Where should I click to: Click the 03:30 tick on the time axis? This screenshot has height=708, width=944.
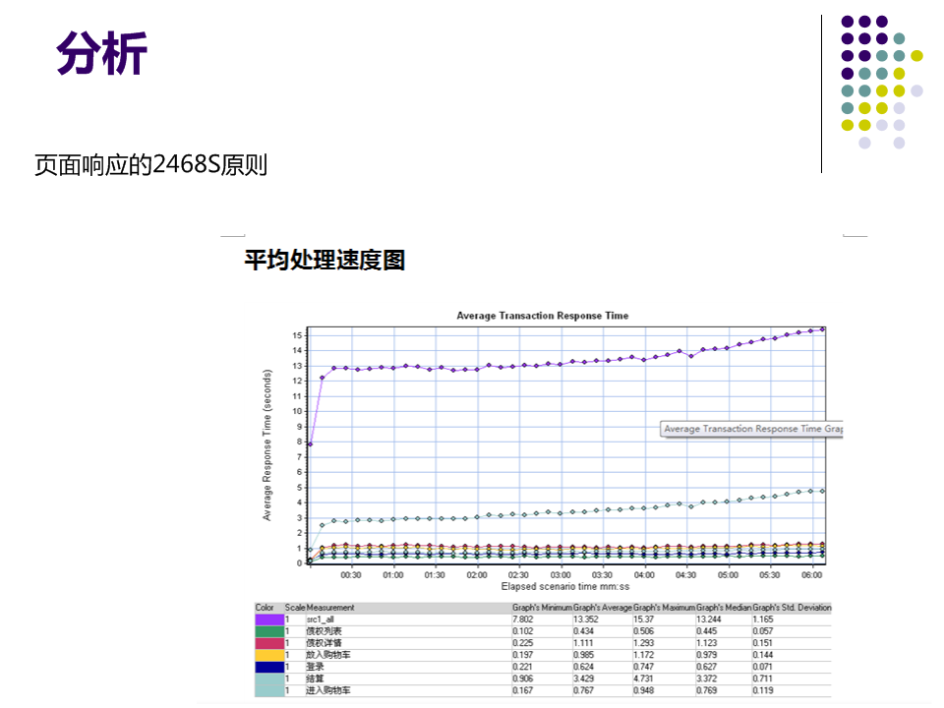[602, 575]
